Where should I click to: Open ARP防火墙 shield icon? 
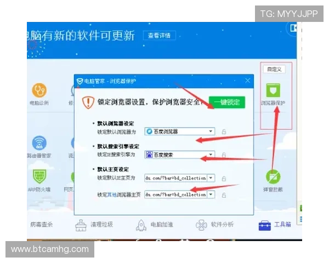tap(39, 176)
